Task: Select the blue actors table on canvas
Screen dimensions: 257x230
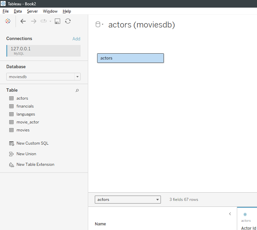Action: point(130,58)
